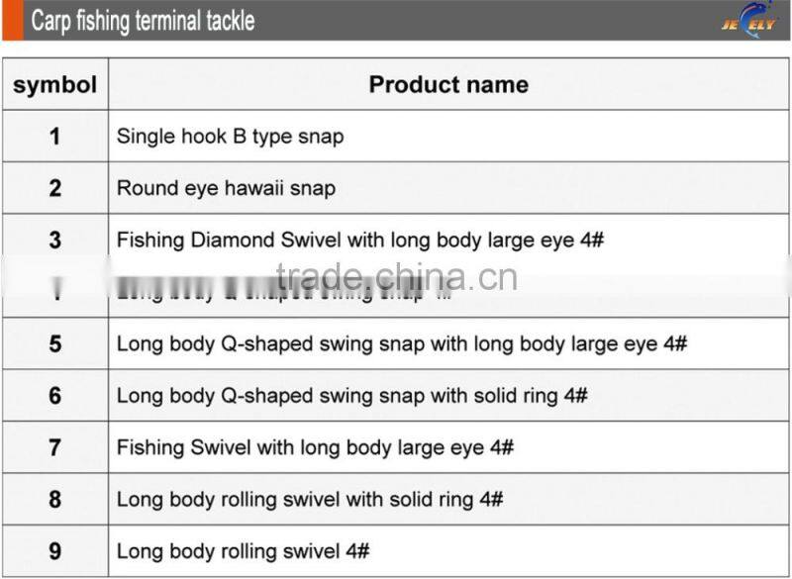
Task: Click the JEELY logo in the header
Action: coord(749,20)
